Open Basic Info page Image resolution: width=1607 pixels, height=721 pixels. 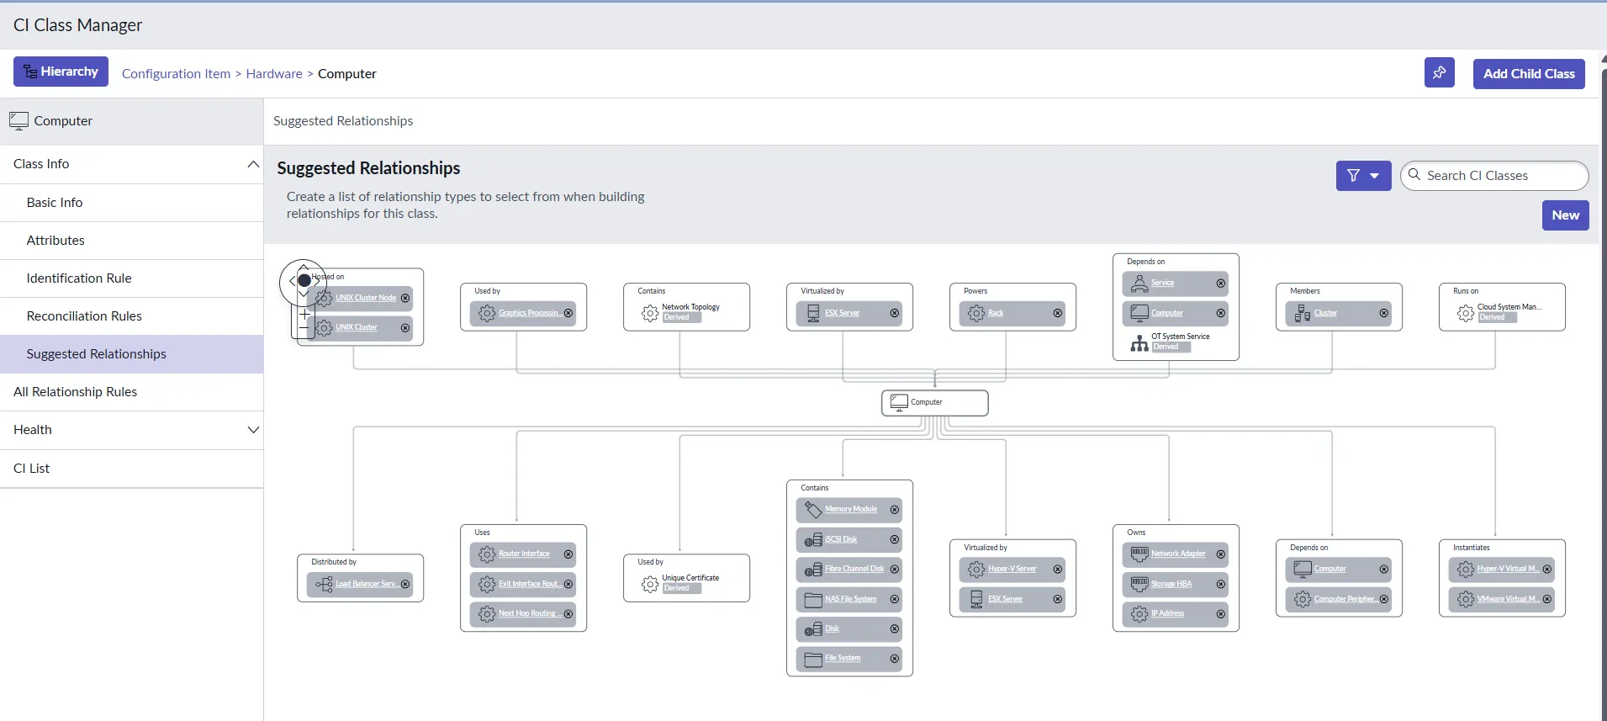coord(131,203)
